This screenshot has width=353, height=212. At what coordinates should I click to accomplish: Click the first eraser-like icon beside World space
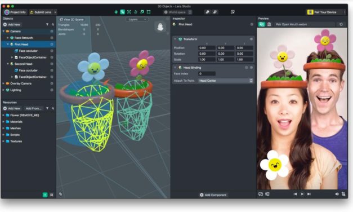(x=208, y=12)
